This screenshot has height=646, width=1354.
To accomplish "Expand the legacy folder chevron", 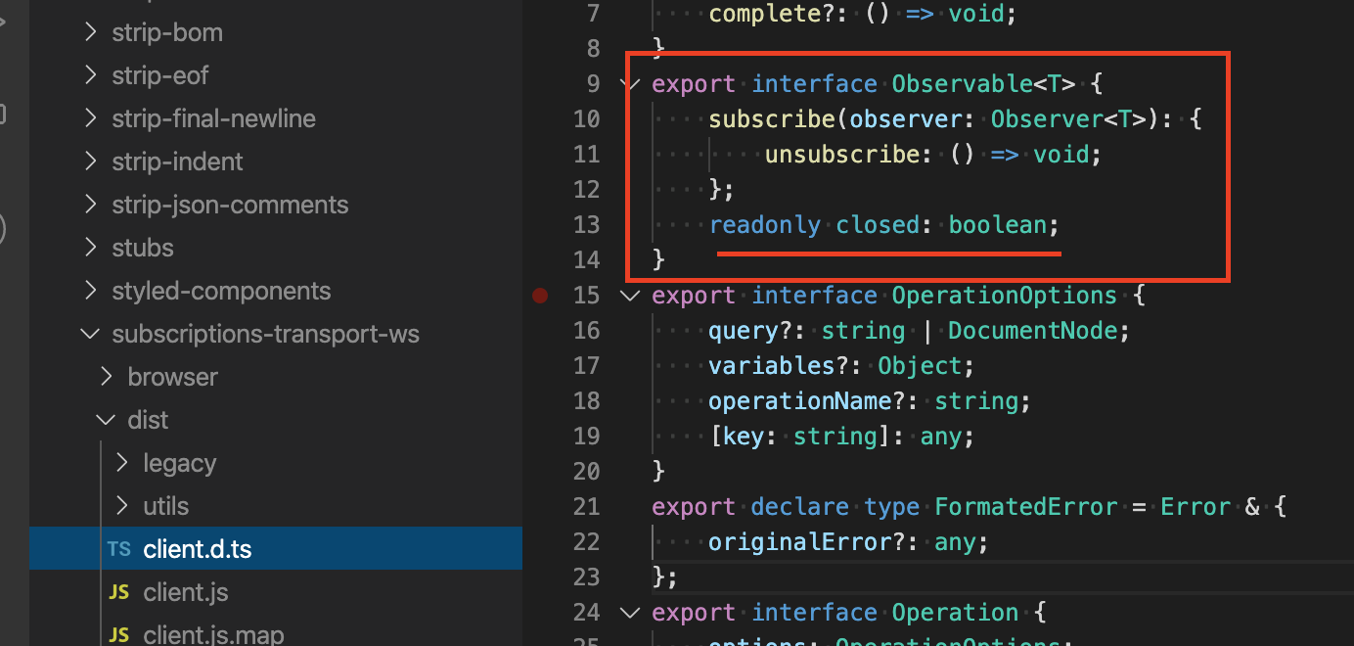I will click(122, 463).
